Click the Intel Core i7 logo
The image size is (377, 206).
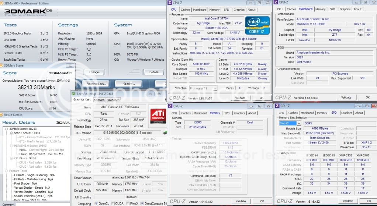coord(257,26)
